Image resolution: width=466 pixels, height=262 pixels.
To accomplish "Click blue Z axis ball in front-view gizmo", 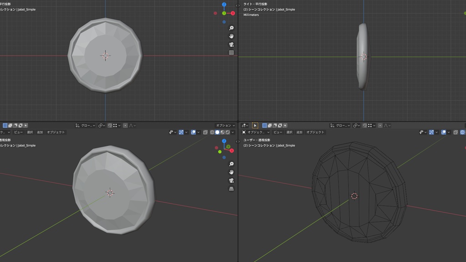I will pos(224,5).
